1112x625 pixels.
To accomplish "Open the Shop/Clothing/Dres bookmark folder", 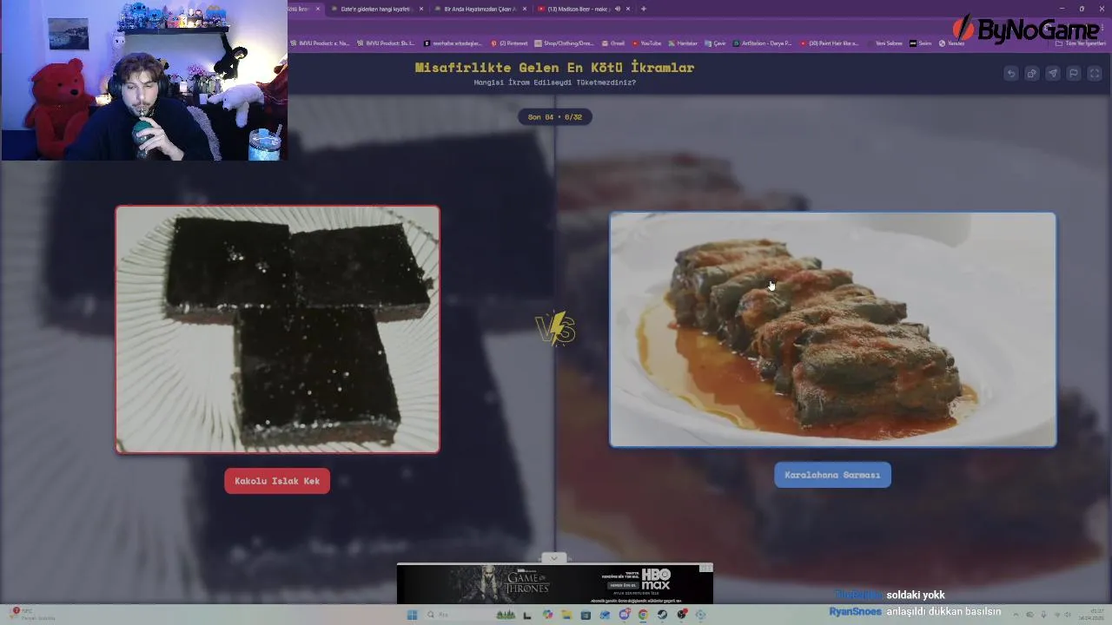I will [x=564, y=43].
